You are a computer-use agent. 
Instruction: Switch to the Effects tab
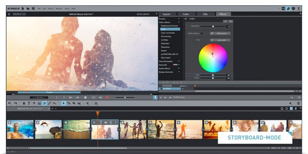pyautogui.click(x=223, y=14)
